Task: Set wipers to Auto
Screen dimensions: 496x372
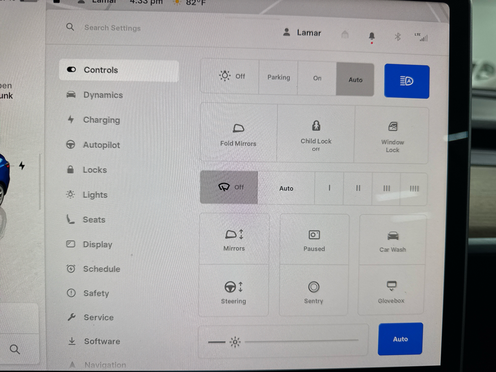Action: [x=286, y=188]
